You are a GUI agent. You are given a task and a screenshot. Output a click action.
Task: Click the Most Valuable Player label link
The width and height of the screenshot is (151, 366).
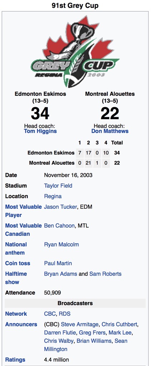tap(23, 211)
